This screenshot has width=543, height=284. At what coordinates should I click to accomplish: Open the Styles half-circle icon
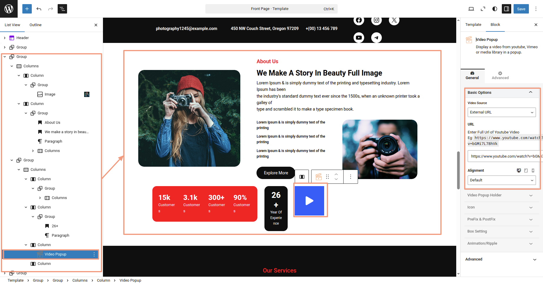tap(495, 9)
